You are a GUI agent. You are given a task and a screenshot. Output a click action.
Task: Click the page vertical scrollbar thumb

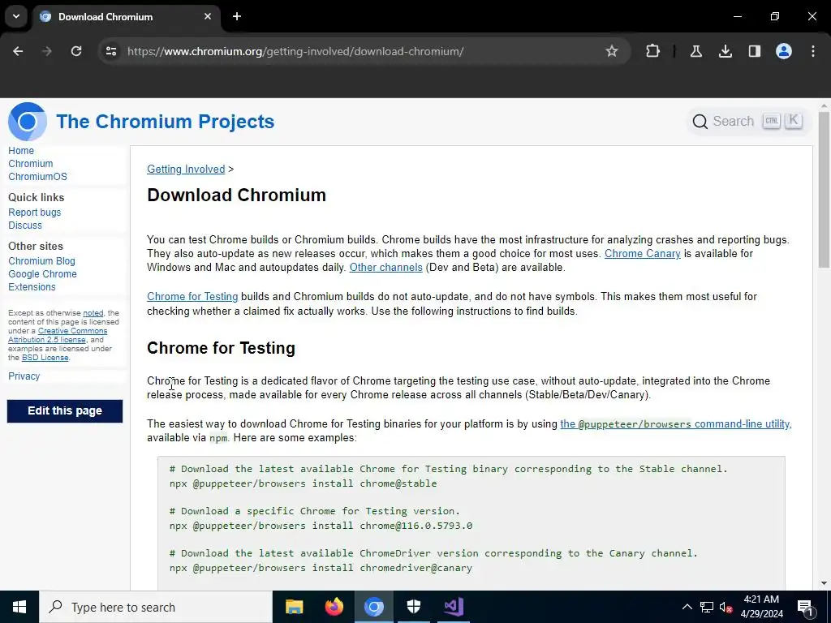point(824,190)
